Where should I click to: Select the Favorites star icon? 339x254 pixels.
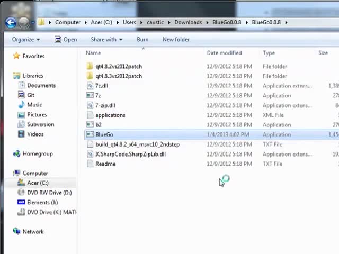tap(16, 56)
